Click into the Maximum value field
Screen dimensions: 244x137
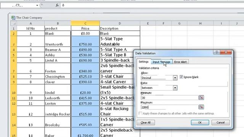[x=169, y=107]
